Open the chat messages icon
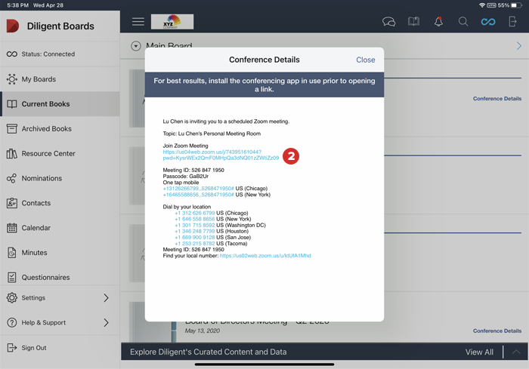Viewport: 529px width, 369px height. (x=388, y=22)
